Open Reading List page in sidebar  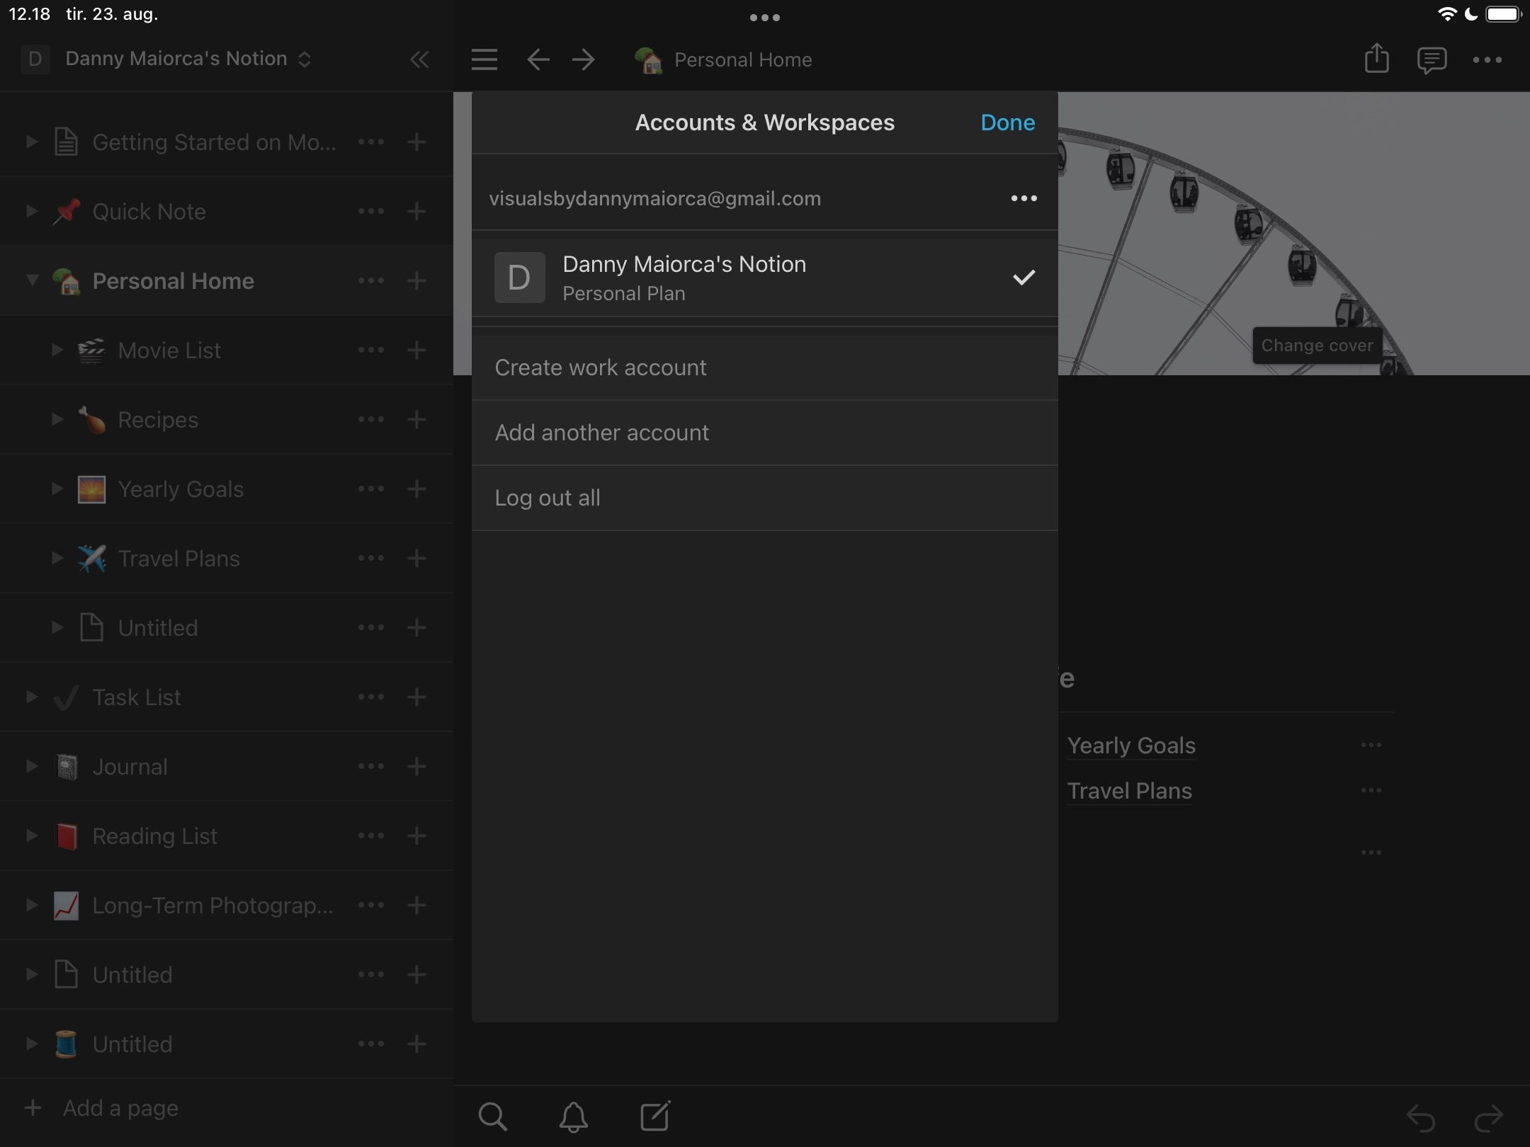(x=154, y=836)
